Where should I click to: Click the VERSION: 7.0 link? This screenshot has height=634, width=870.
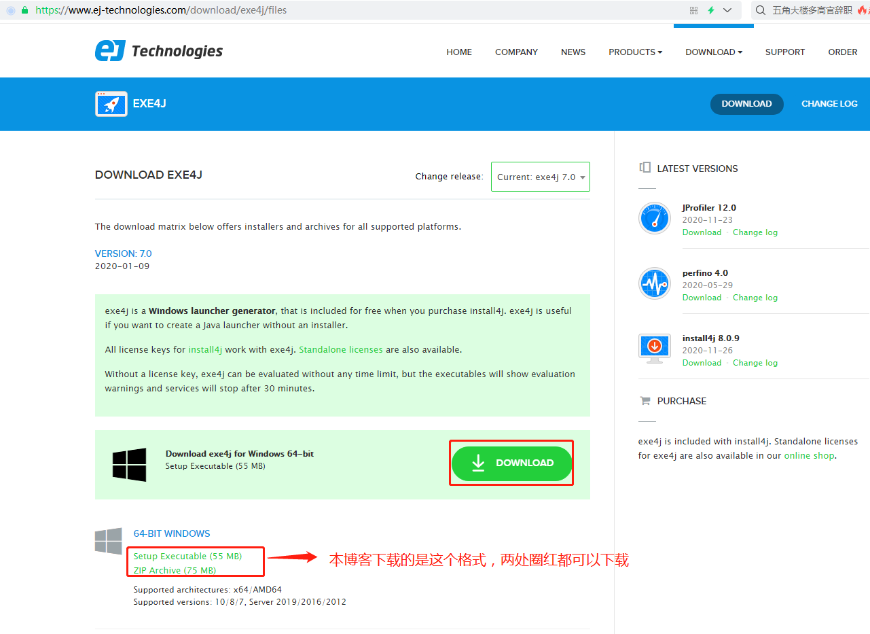124,253
